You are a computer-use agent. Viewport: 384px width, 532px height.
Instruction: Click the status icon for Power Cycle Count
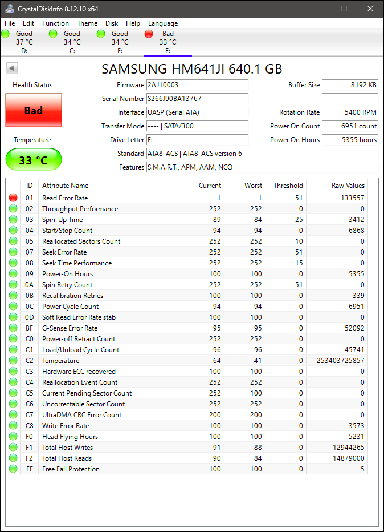(x=13, y=306)
